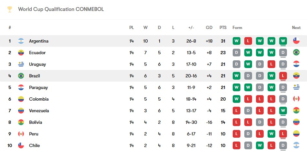
Task: Open World Cup Qualification CONMEBOL title
Action: [x=61, y=9]
